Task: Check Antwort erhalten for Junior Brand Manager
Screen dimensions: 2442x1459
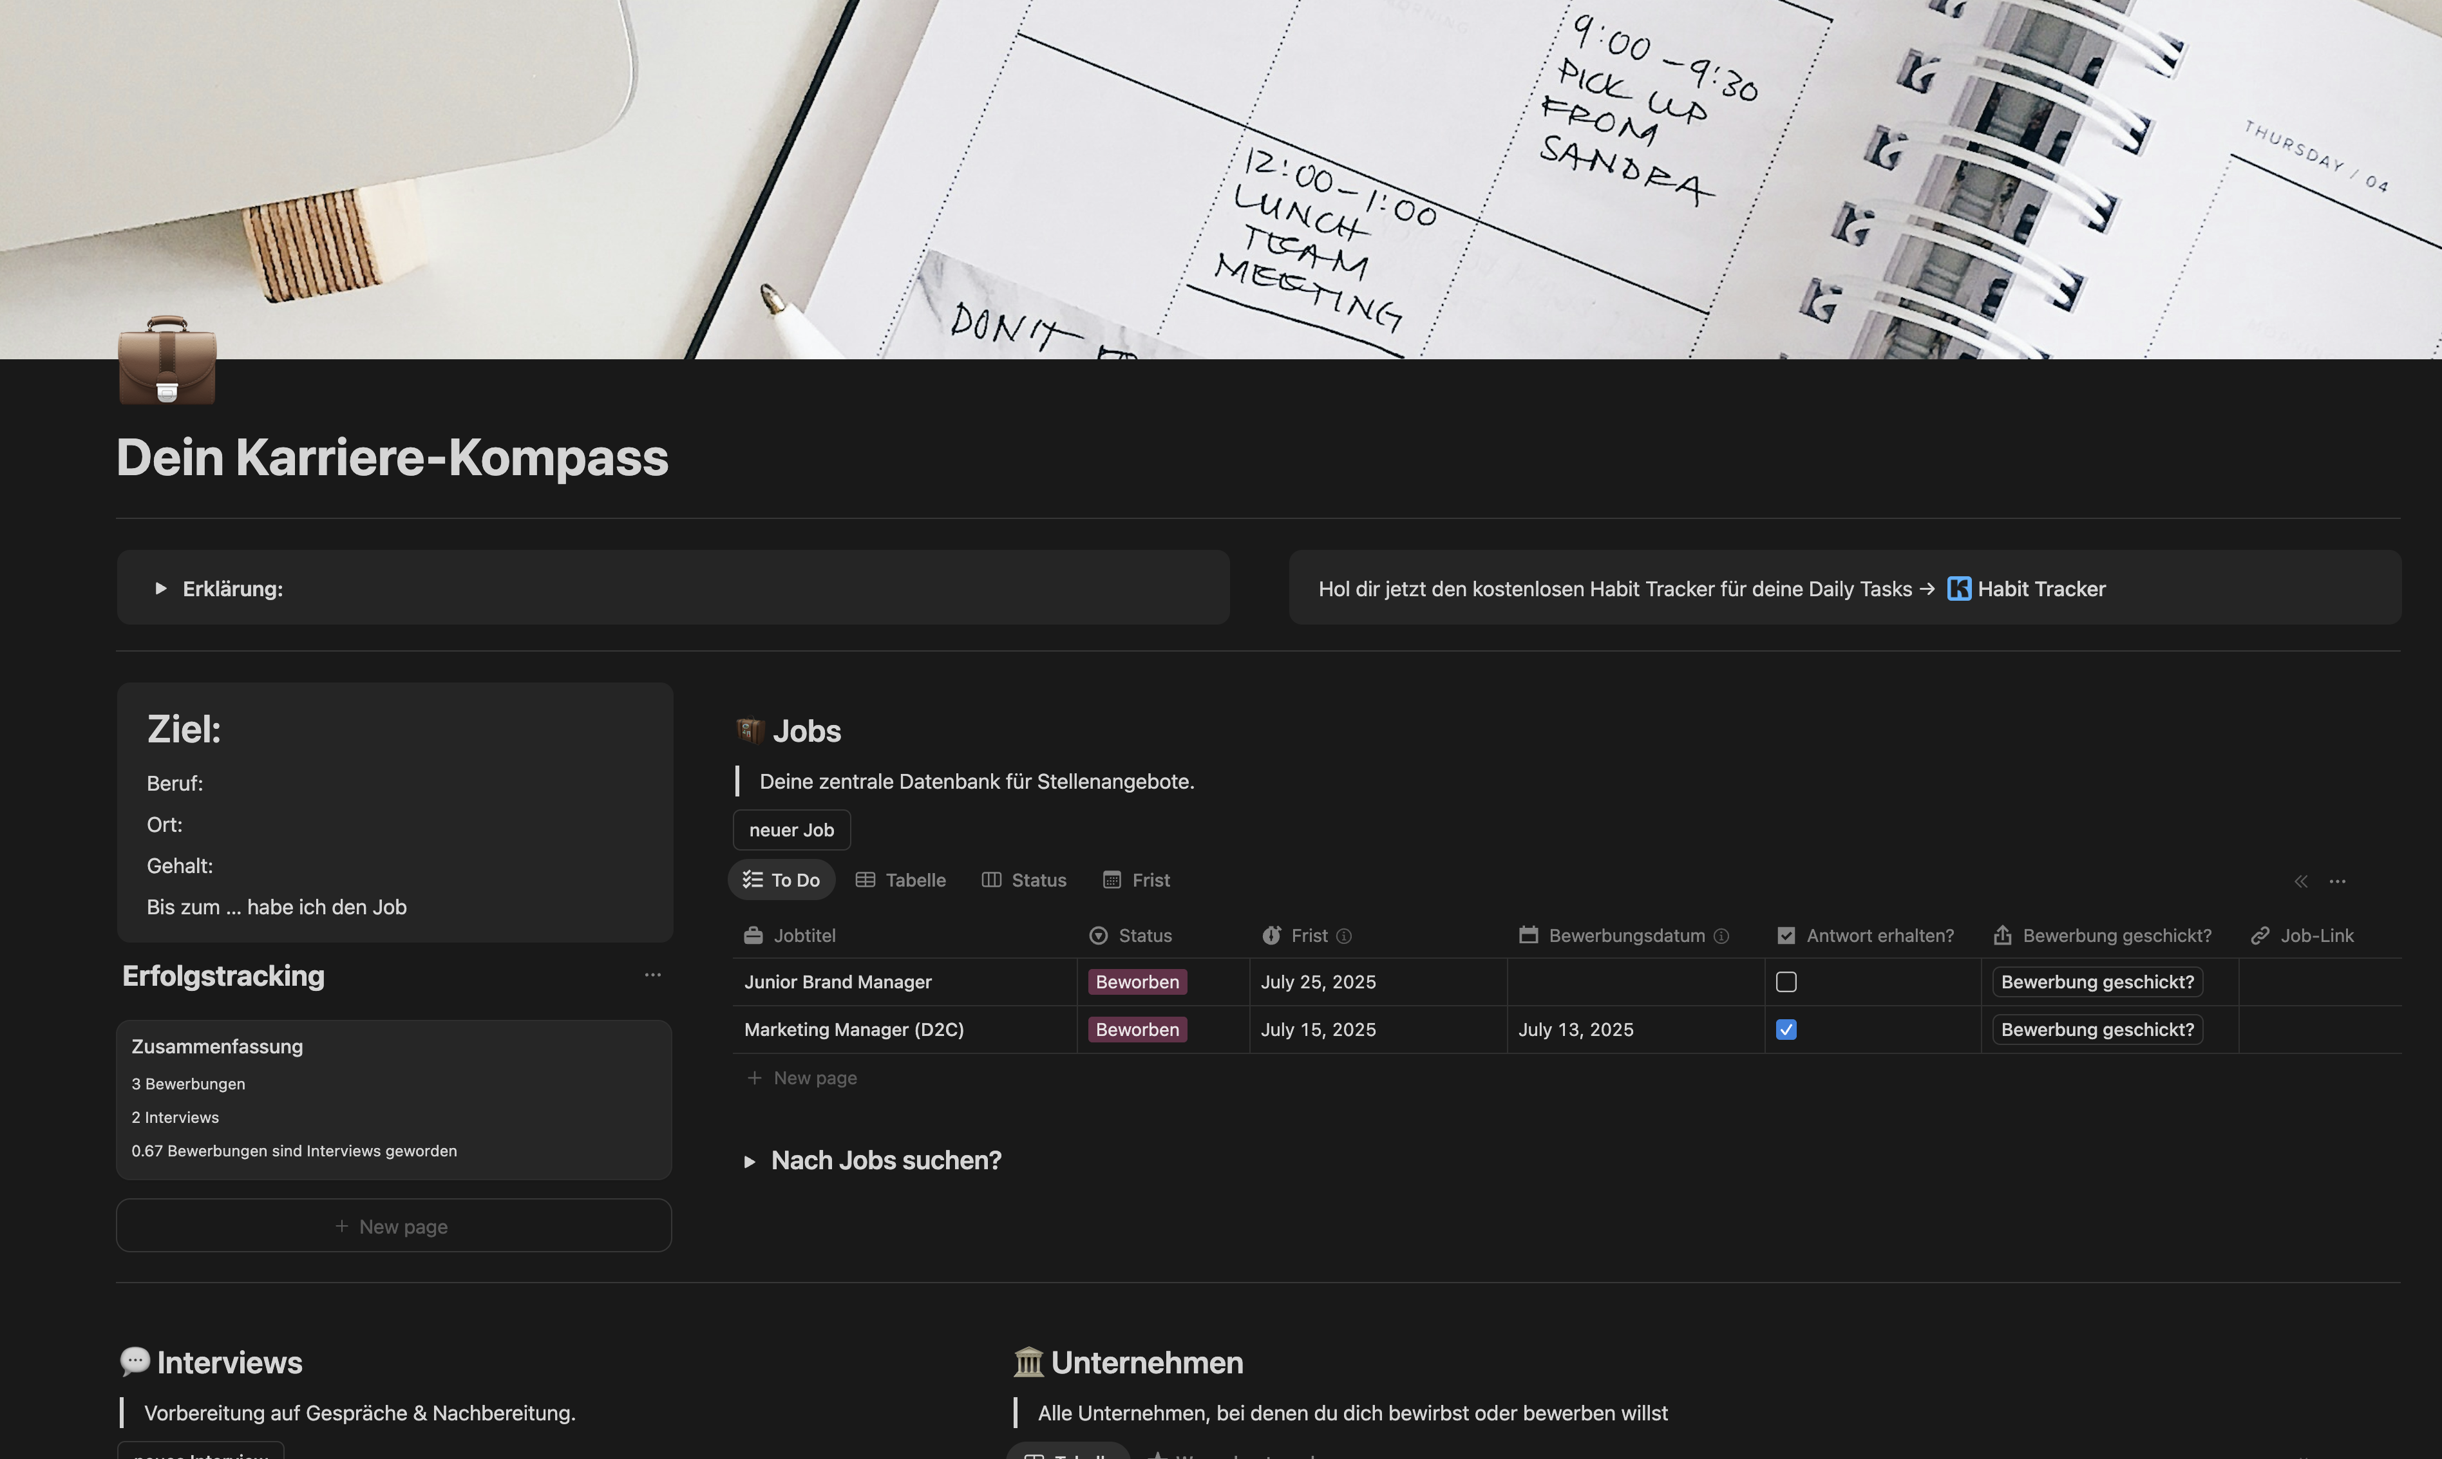Action: 1786,982
